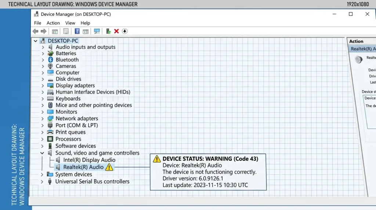Click the yellow warning icon beside Realtek(R) Audio
The width and height of the screenshot is (376, 210).
pyautogui.click(x=109, y=167)
